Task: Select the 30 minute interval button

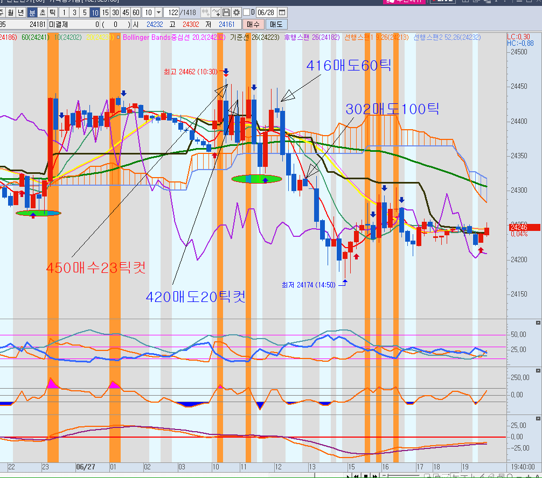Action: (x=115, y=12)
